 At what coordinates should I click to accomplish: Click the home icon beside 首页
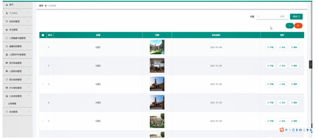7,5
